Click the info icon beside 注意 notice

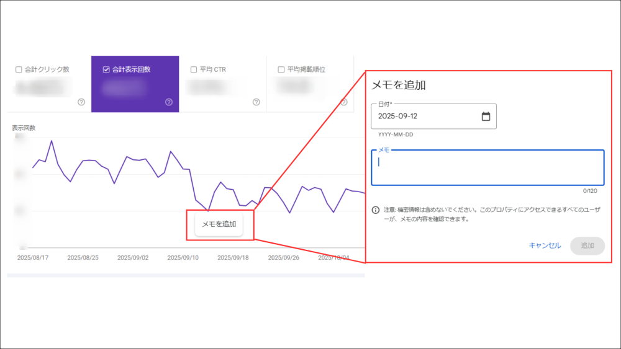[376, 210]
